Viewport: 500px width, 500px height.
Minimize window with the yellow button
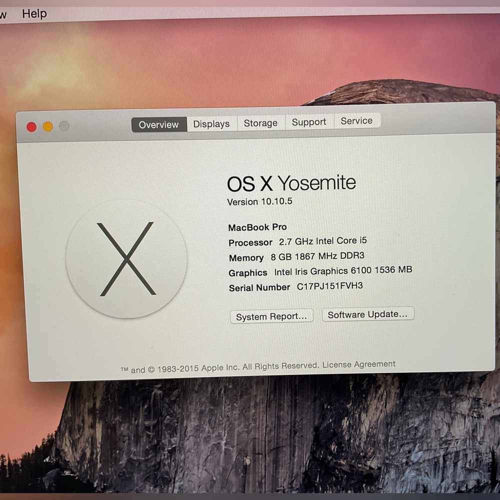coord(48,126)
